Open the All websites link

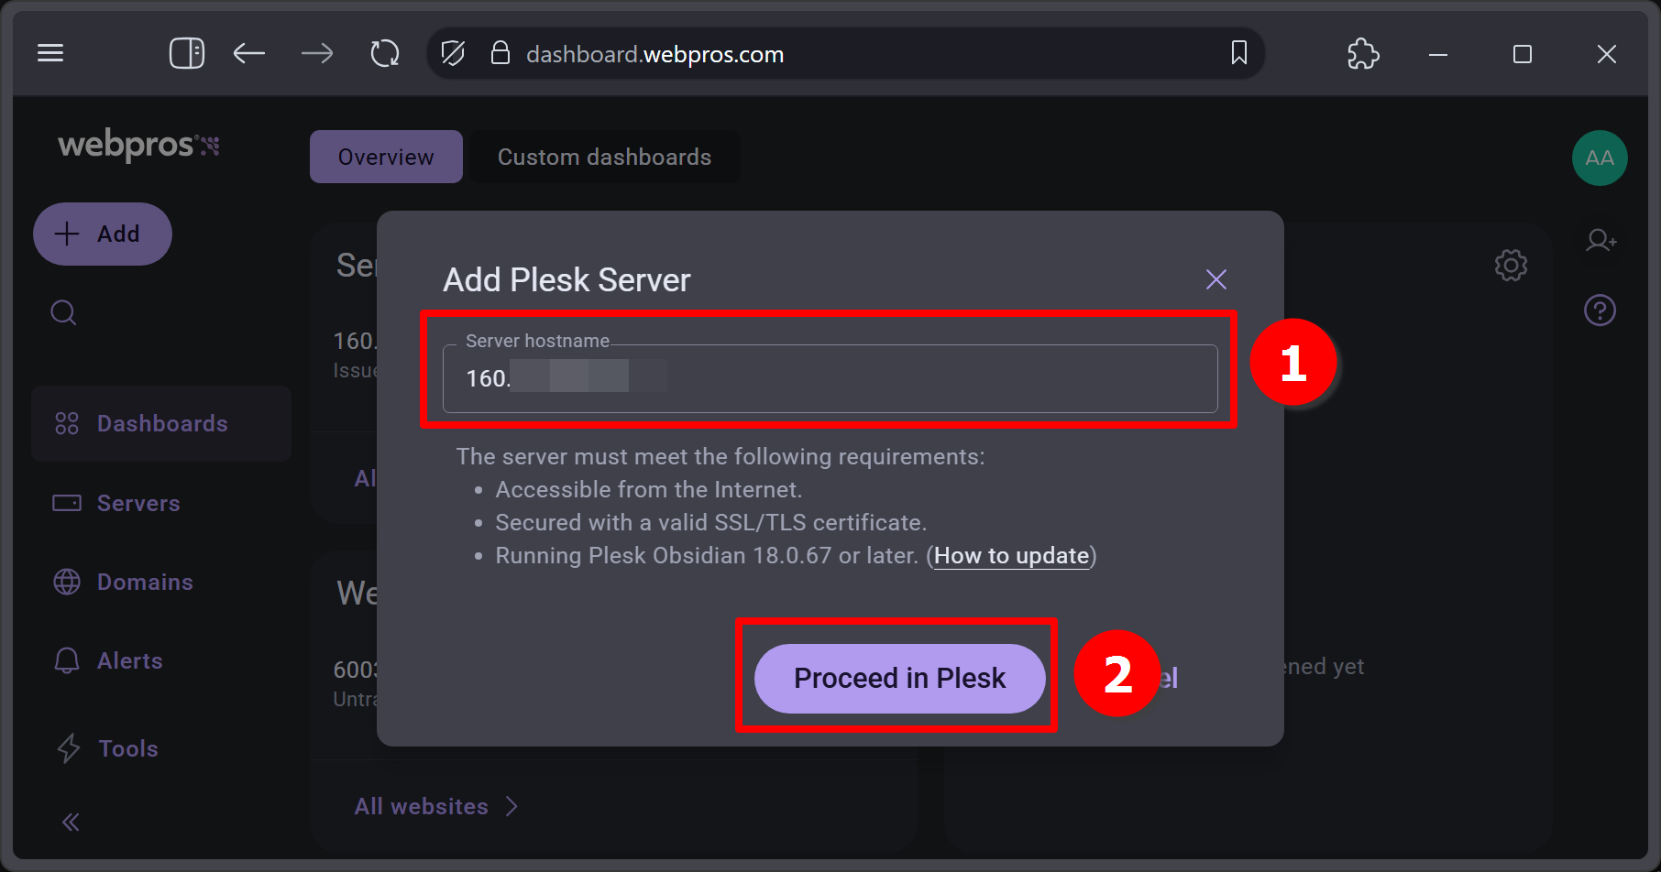click(421, 806)
